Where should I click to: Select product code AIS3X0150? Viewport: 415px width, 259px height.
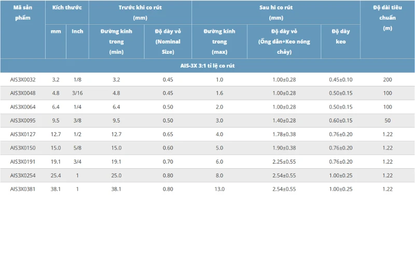[23, 148]
